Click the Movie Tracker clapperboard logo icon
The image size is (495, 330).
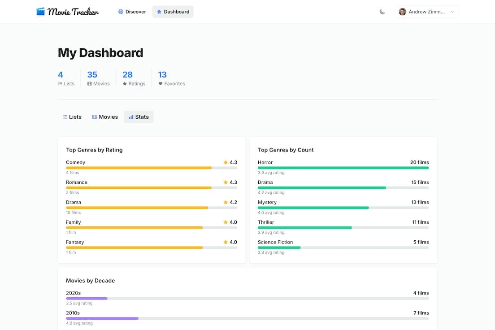[40, 12]
